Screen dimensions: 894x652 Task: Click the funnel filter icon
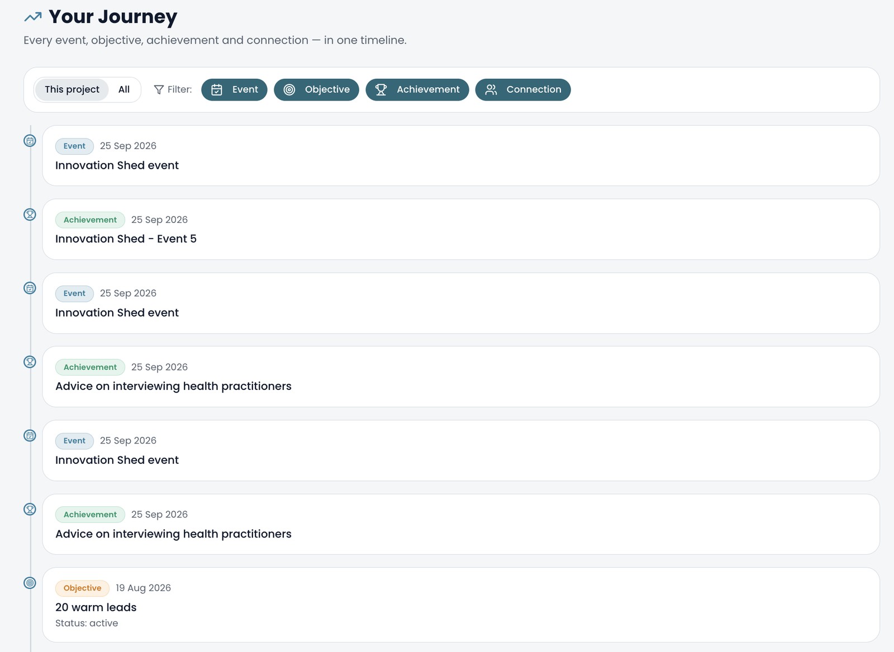[x=159, y=89]
